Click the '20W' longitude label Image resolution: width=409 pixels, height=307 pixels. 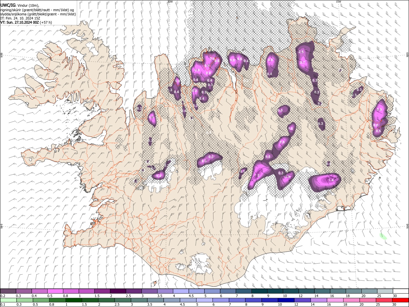[170, 2]
